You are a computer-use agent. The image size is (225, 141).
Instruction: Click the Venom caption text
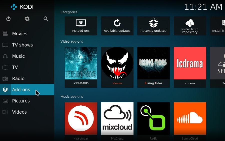click(117, 83)
